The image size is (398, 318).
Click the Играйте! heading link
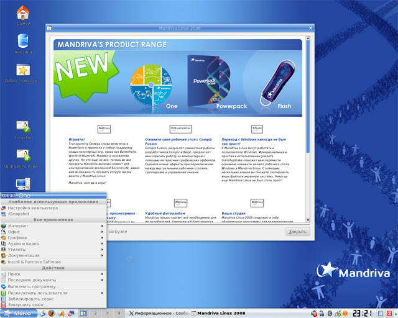coord(76,140)
